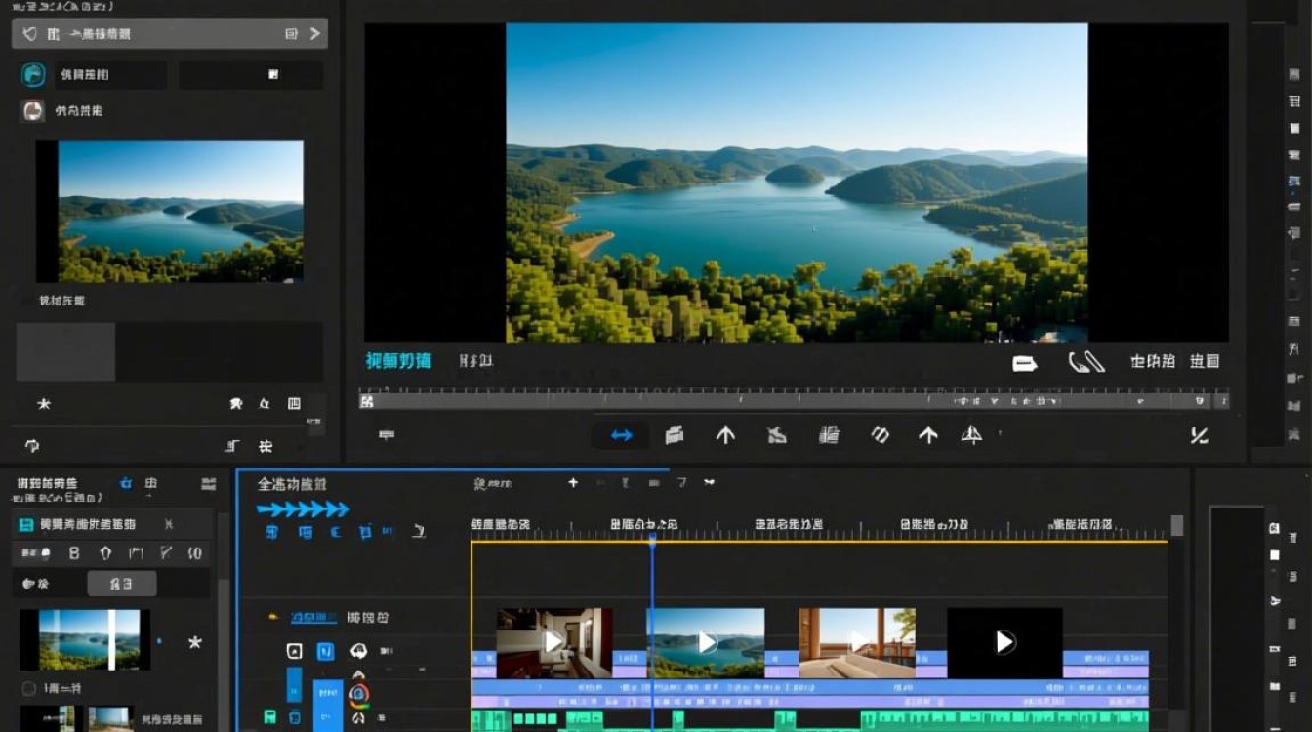The width and height of the screenshot is (1312, 732).
Task: Click the scrubber bar beneath the preview
Action: coord(793,401)
